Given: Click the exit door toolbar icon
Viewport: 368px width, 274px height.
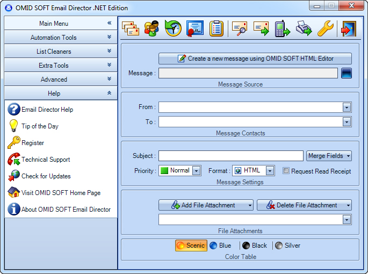Looking at the screenshot, I should coord(349,28).
